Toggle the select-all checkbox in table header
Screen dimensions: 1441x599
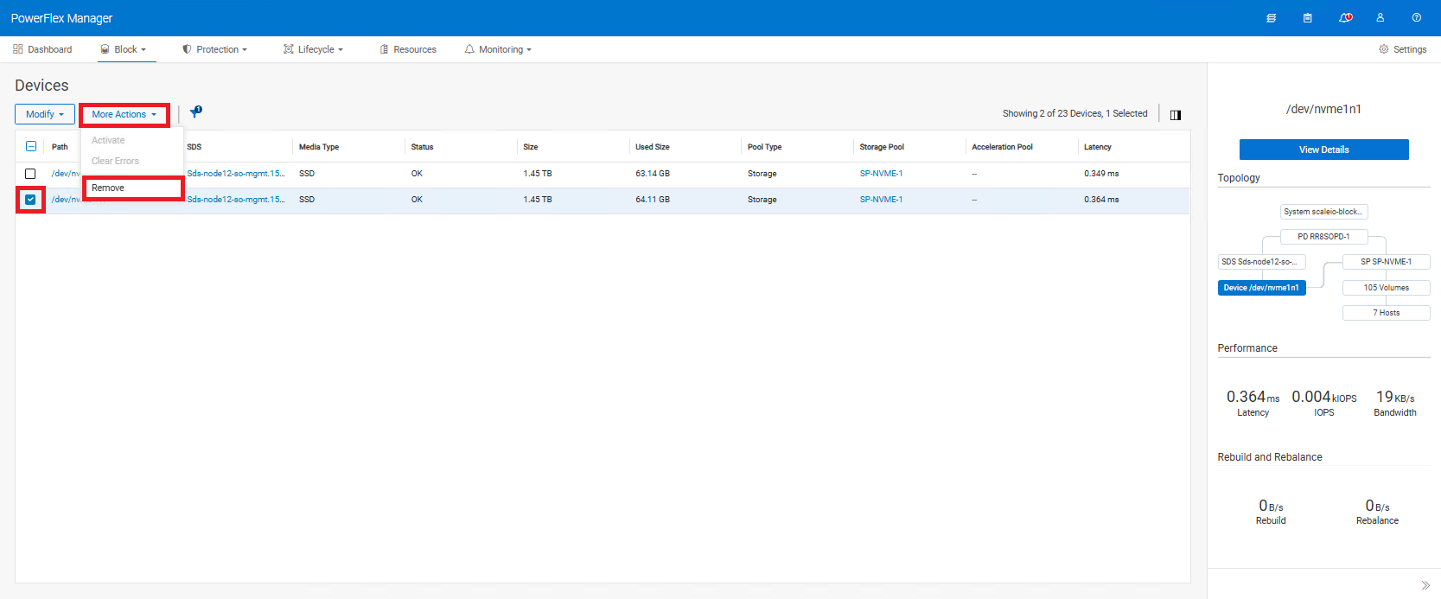pyautogui.click(x=31, y=147)
